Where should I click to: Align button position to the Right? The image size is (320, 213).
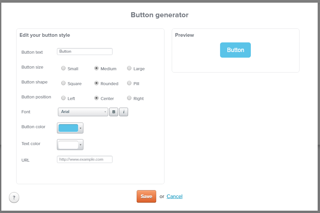129,98
